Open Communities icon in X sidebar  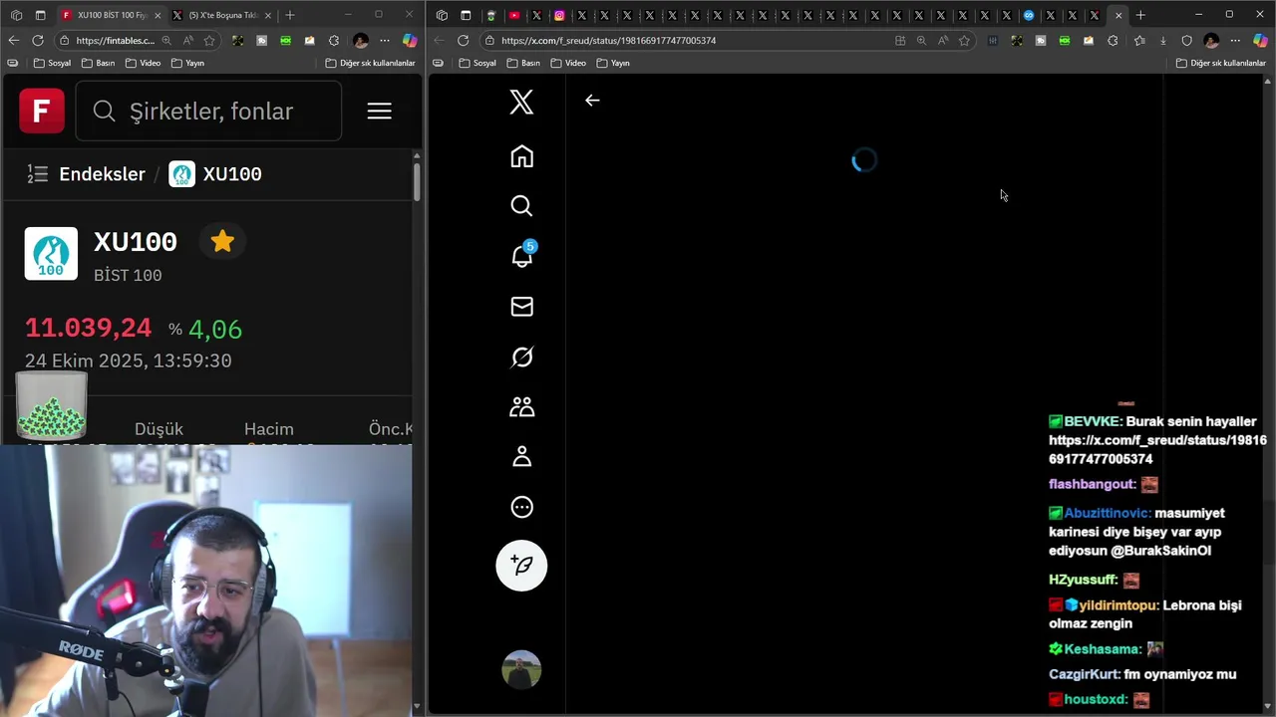pos(521,406)
